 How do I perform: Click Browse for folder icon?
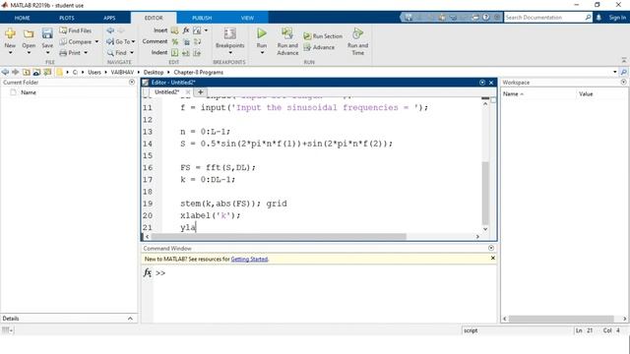[37, 72]
